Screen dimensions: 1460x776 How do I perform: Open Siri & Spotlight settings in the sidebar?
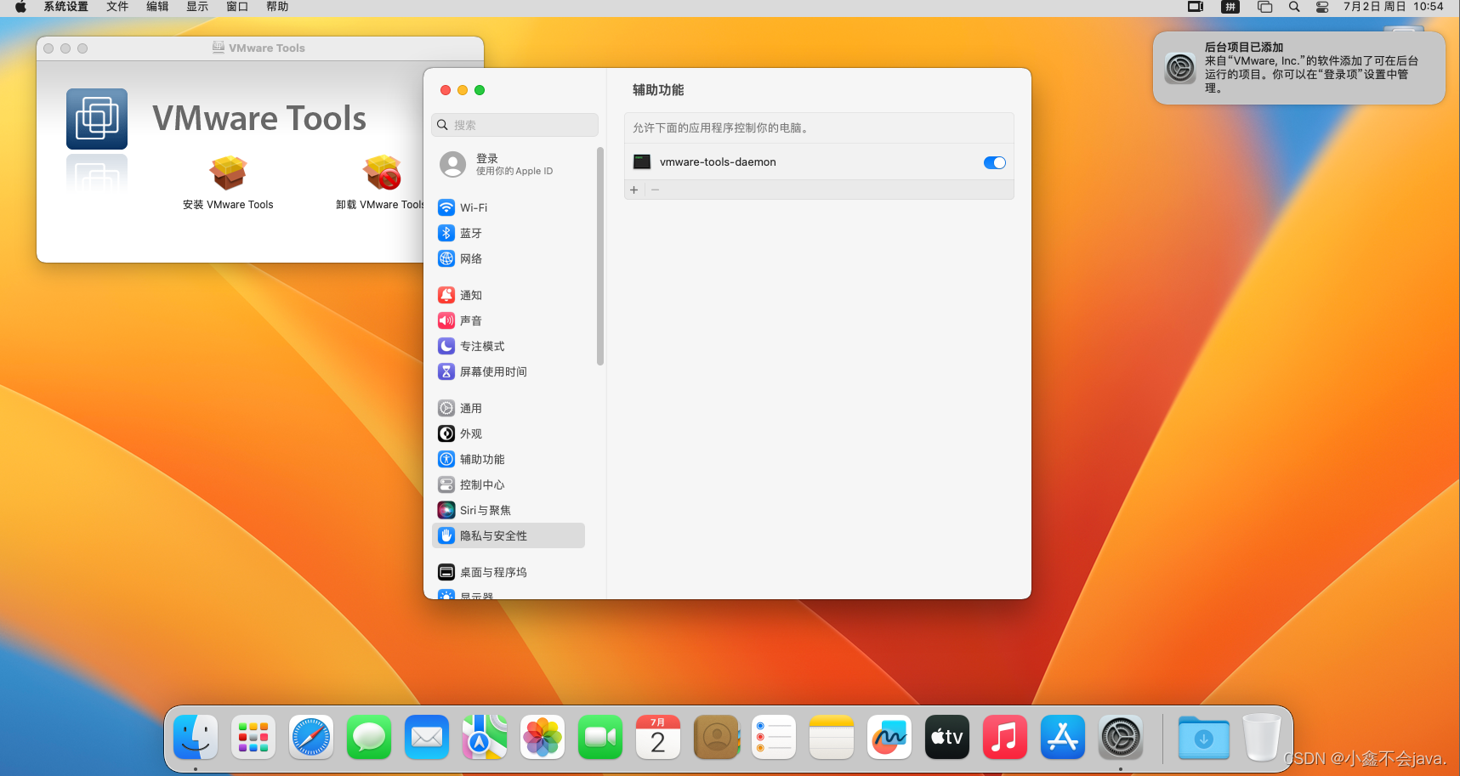click(508, 510)
